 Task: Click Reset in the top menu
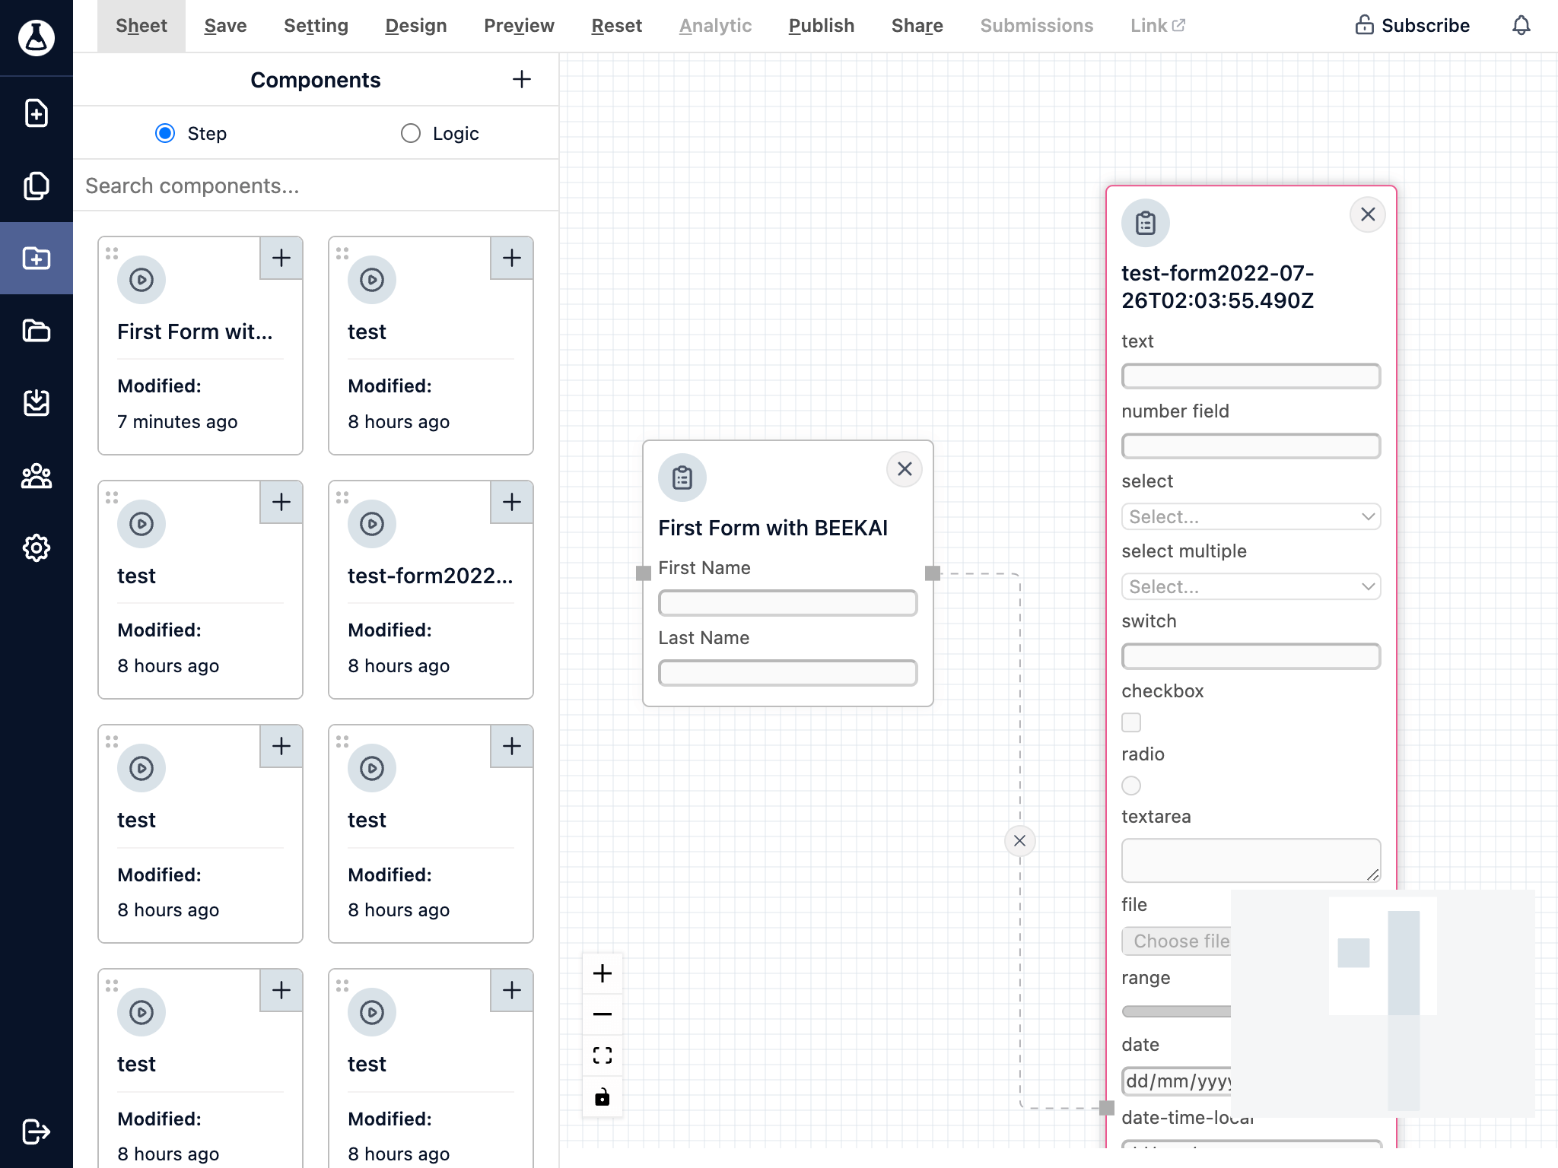617,26
